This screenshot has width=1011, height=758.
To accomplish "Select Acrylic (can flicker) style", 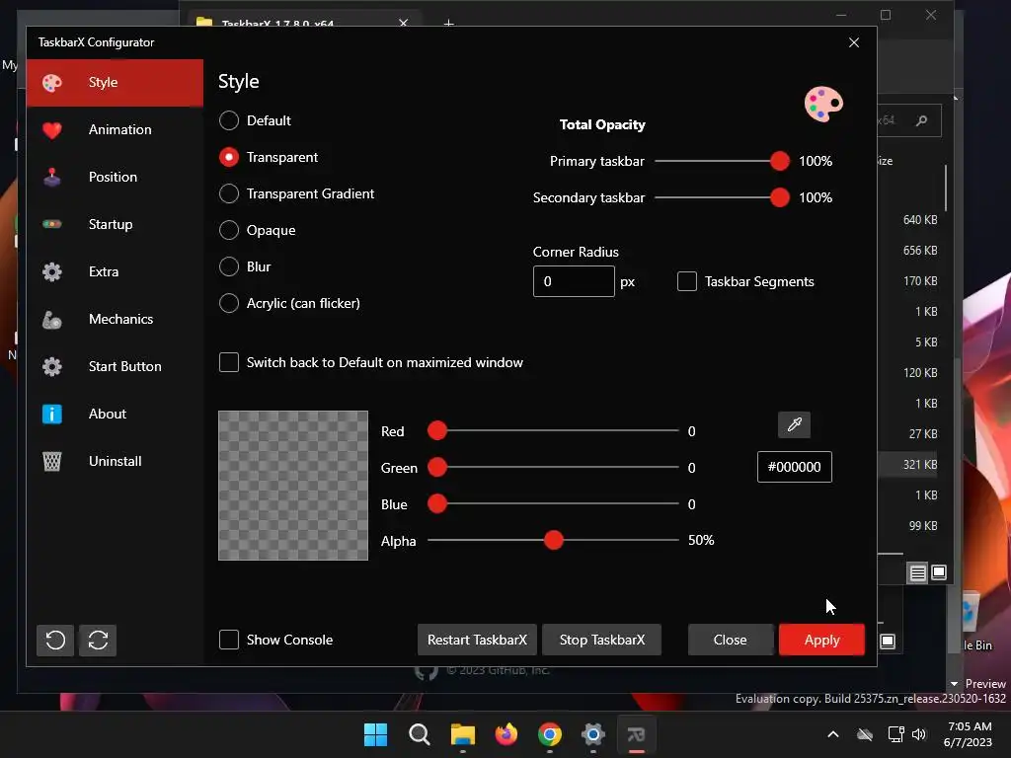I will 229,303.
